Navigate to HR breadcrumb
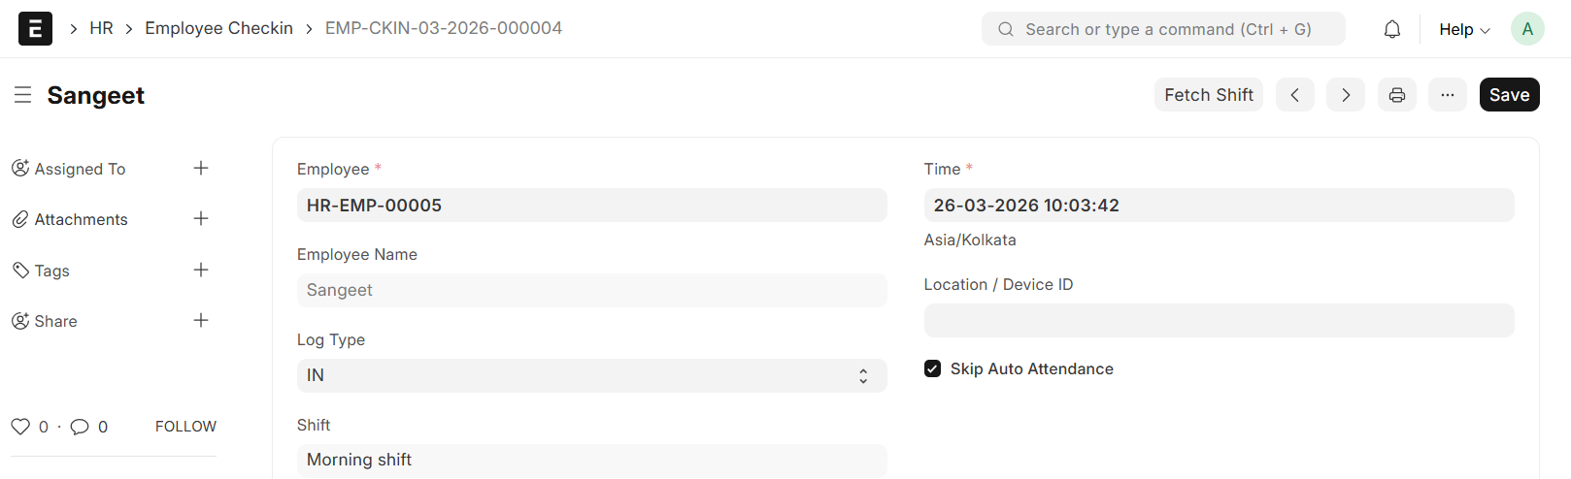 (x=101, y=28)
